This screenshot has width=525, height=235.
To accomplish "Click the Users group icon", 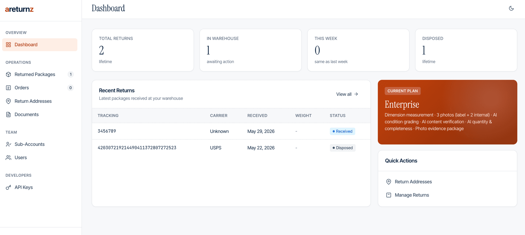I will coord(8,158).
